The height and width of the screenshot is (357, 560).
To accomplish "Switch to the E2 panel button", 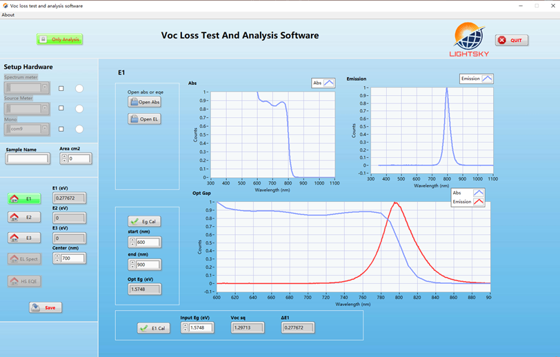I will coord(24,217).
